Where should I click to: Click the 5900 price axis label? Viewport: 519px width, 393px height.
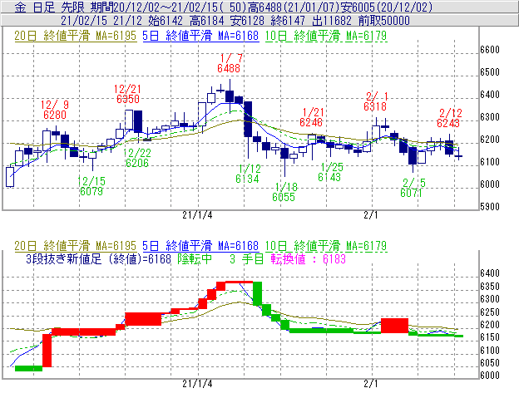coord(490,207)
